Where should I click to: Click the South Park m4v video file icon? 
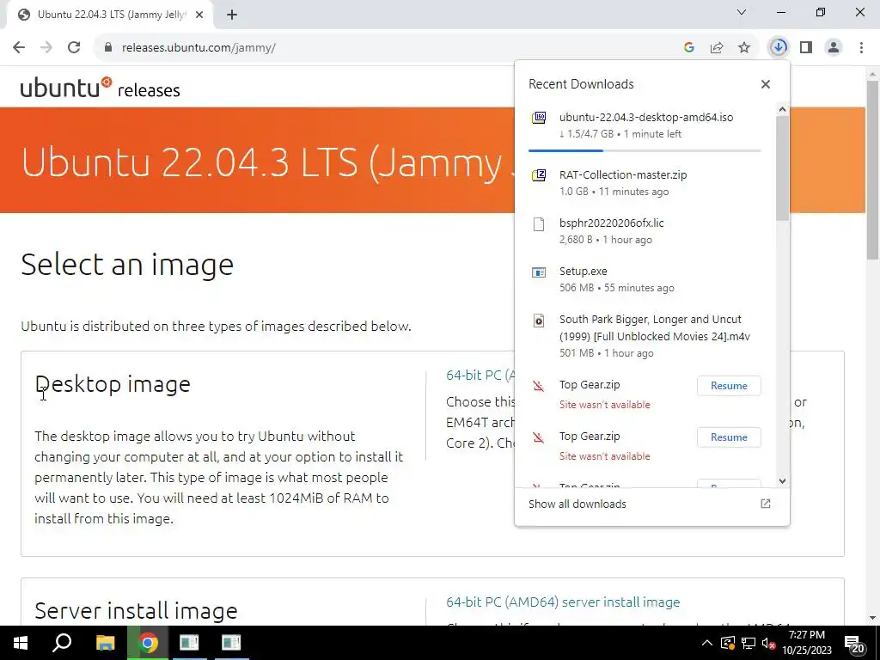(x=539, y=321)
